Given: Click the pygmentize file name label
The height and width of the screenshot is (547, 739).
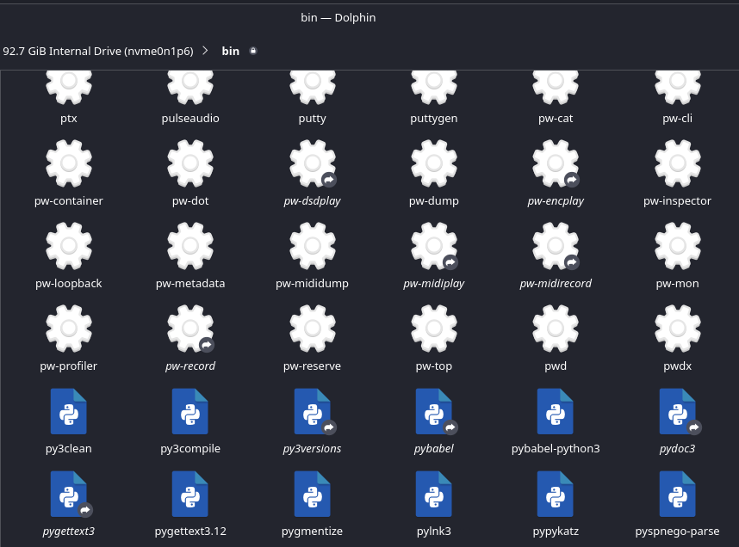Looking at the screenshot, I should [x=312, y=531].
